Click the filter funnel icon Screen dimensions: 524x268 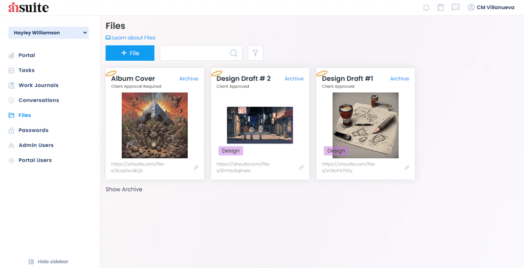point(255,53)
